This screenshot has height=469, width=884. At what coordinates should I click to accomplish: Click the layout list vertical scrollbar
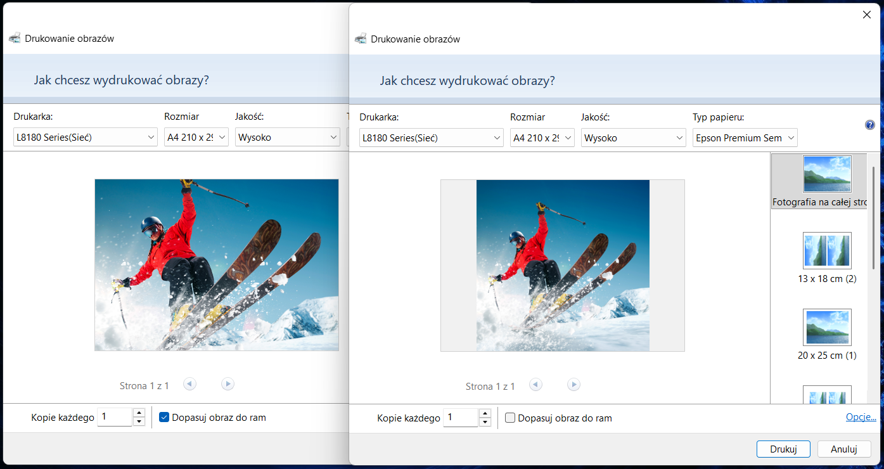874,218
